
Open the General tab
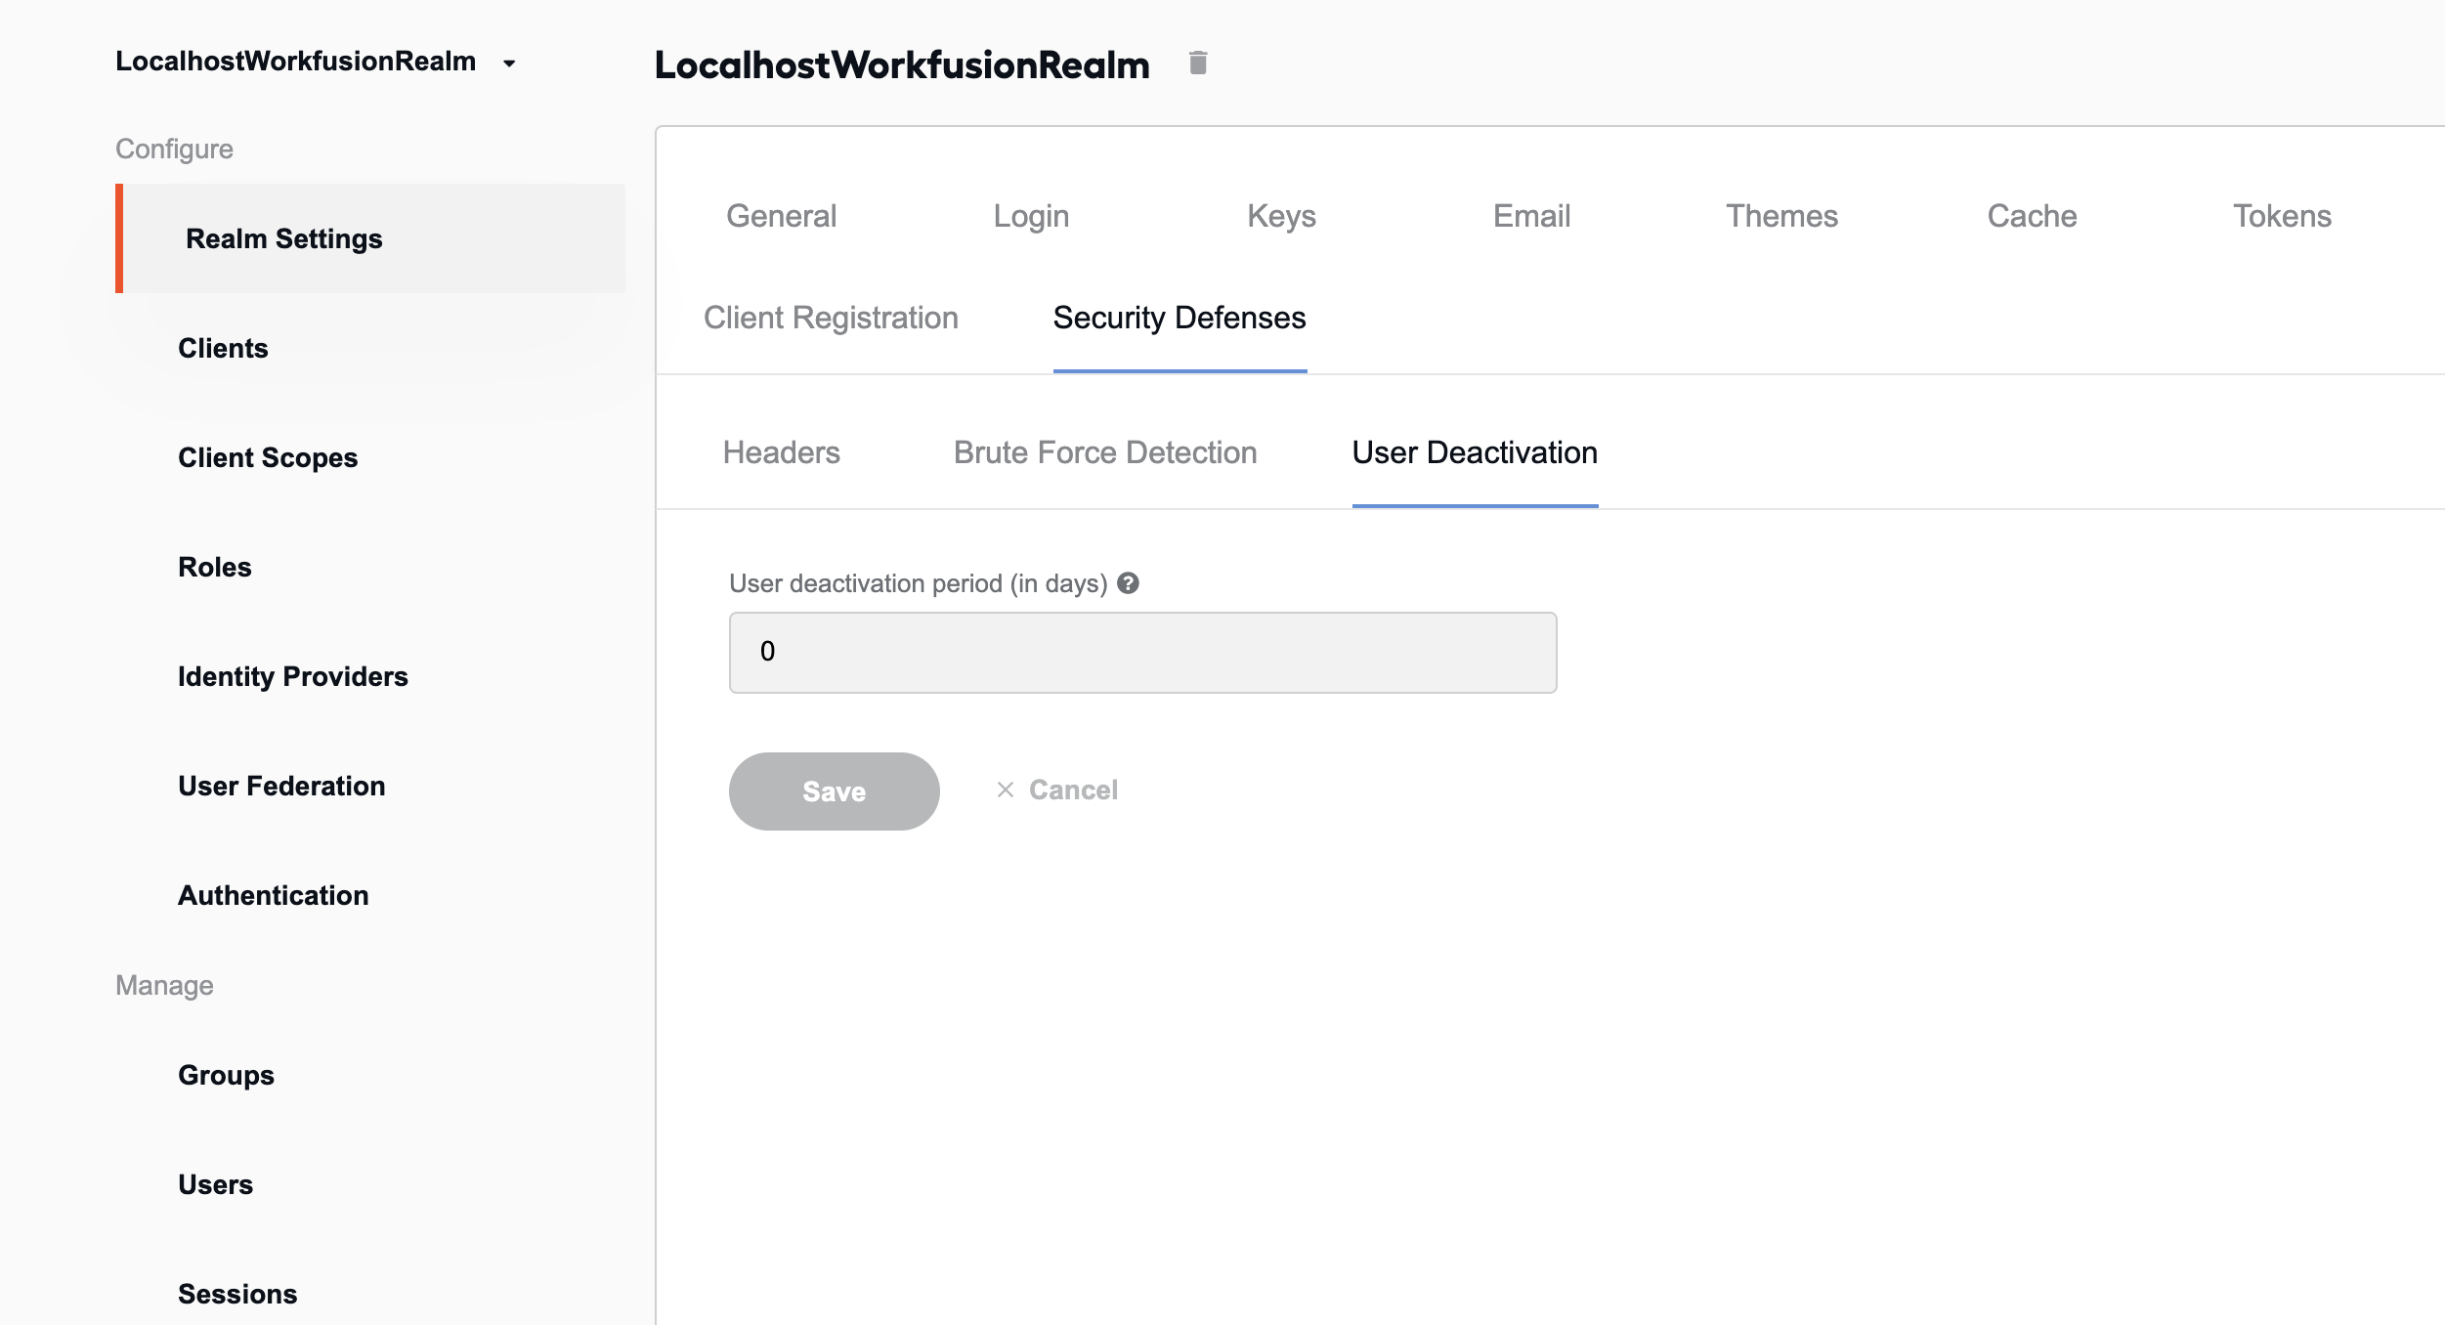pyautogui.click(x=782, y=216)
